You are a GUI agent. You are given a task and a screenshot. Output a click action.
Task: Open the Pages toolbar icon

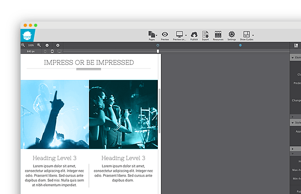pos(152,34)
